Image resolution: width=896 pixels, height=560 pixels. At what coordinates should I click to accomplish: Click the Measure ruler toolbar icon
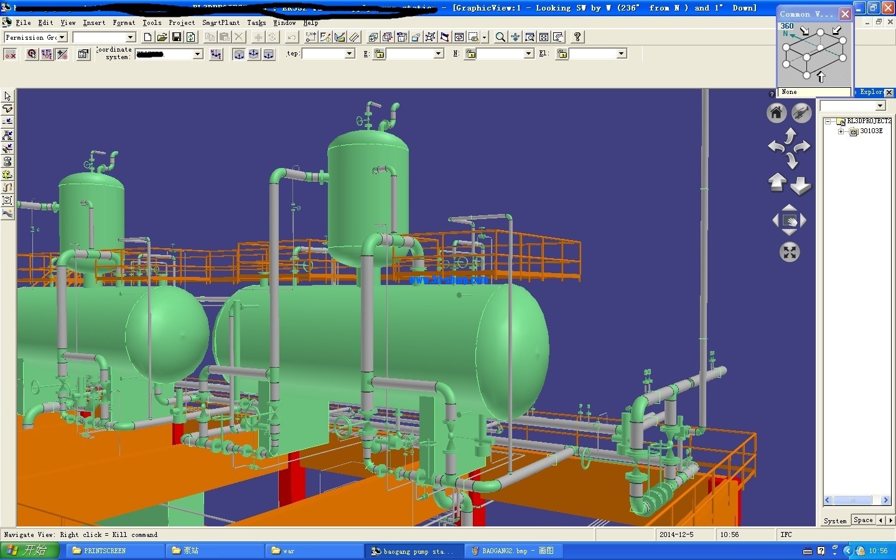[355, 37]
